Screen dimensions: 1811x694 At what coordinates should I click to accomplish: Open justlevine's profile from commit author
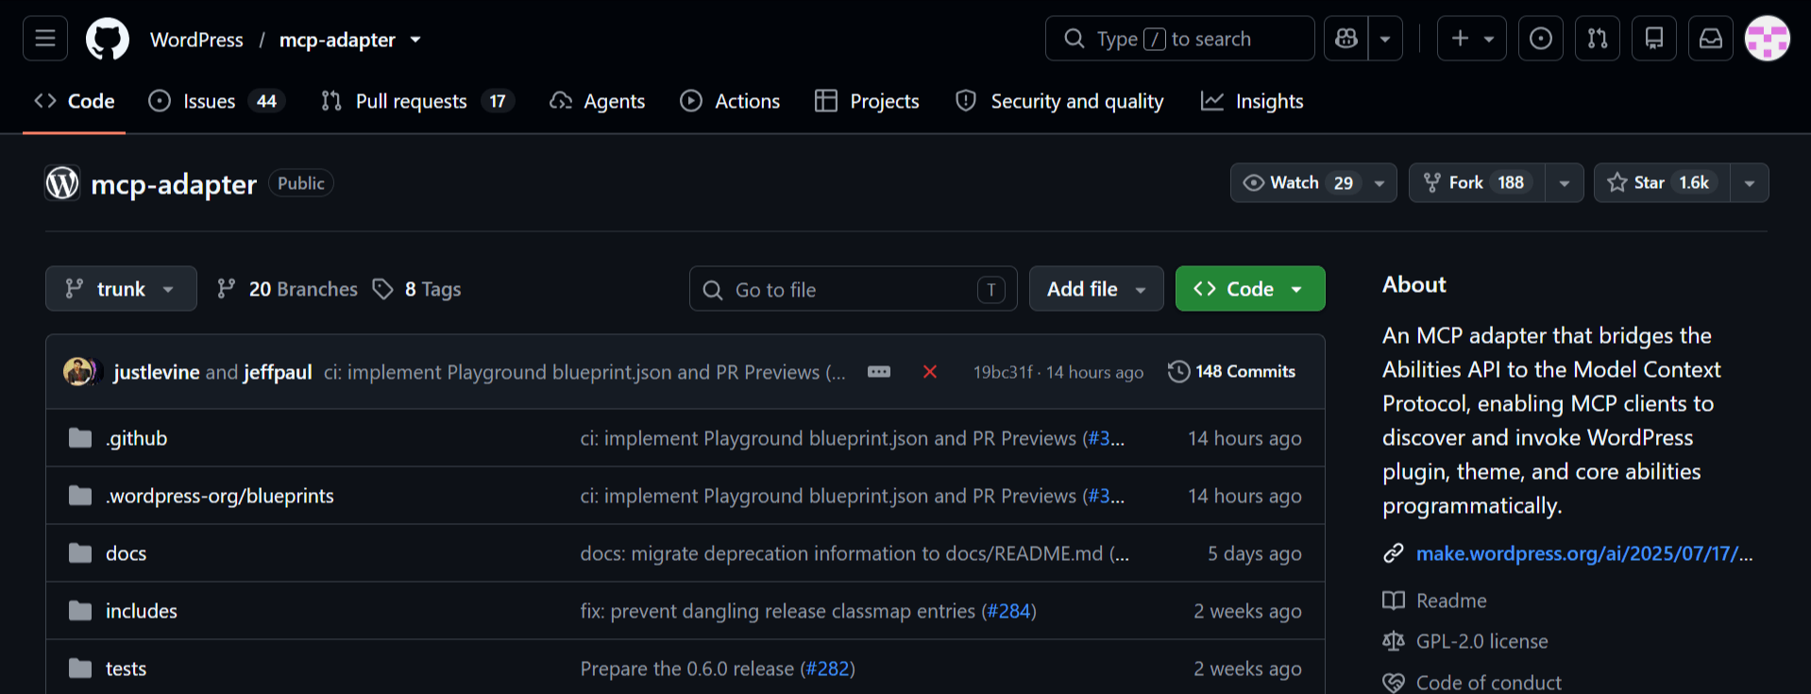point(157,372)
